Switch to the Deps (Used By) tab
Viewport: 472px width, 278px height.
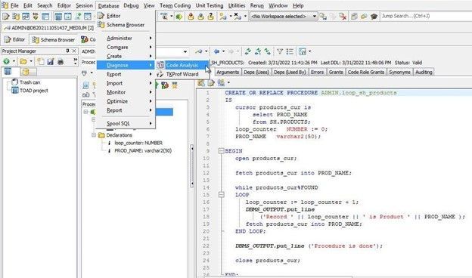click(290, 72)
